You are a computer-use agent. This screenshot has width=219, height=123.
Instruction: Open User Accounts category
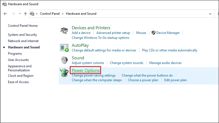pyautogui.click(x=18, y=60)
